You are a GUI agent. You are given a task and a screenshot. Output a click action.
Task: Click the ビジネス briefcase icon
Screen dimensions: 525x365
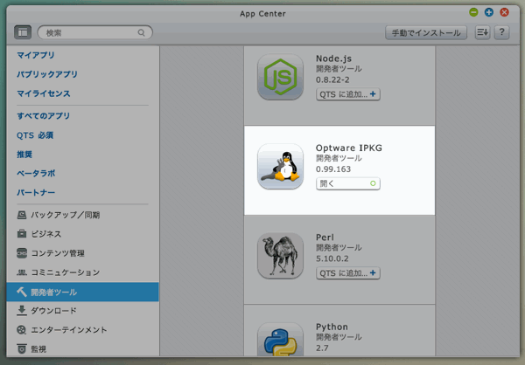pyautogui.click(x=21, y=234)
